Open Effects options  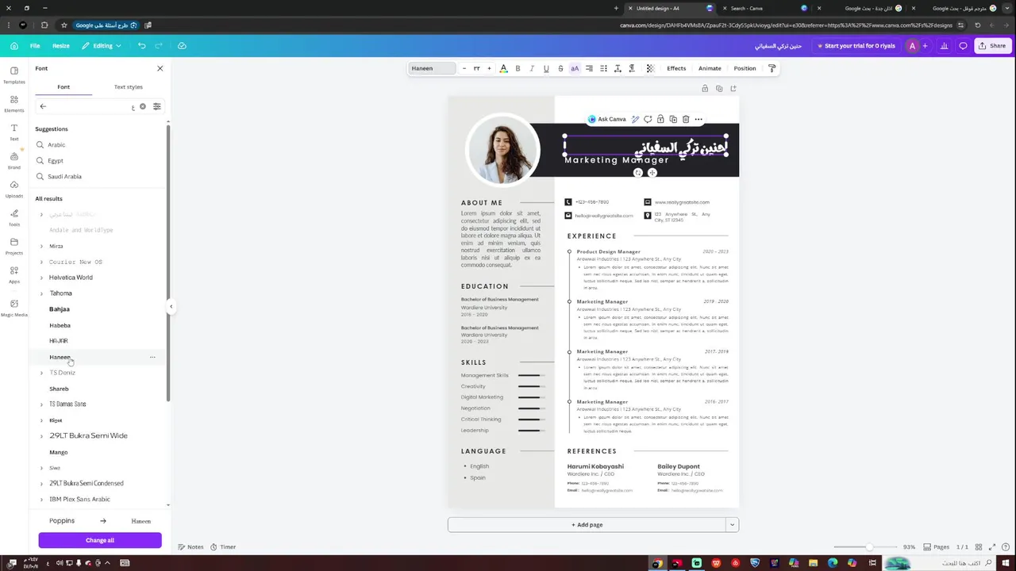676,68
